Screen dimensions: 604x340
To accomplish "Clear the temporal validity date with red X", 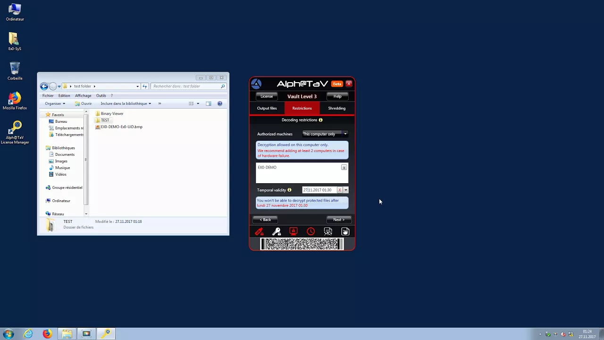I will coord(339,190).
